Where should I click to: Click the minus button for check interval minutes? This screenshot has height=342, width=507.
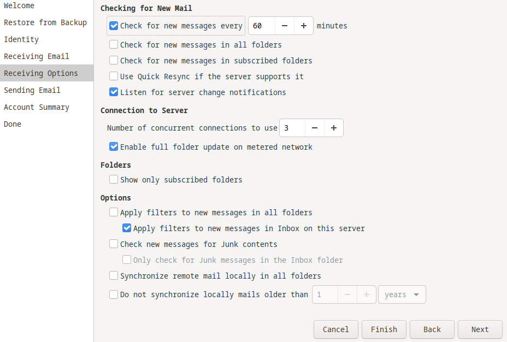click(285, 26)
